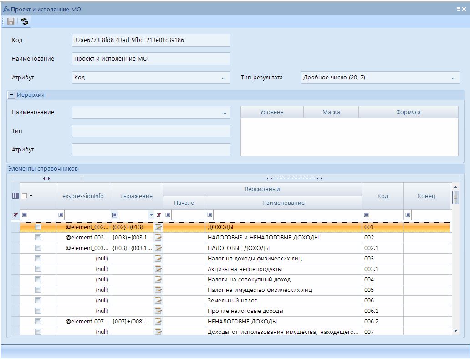Open expression editor for ДОХОДЫ row

[x=158, y=227]
